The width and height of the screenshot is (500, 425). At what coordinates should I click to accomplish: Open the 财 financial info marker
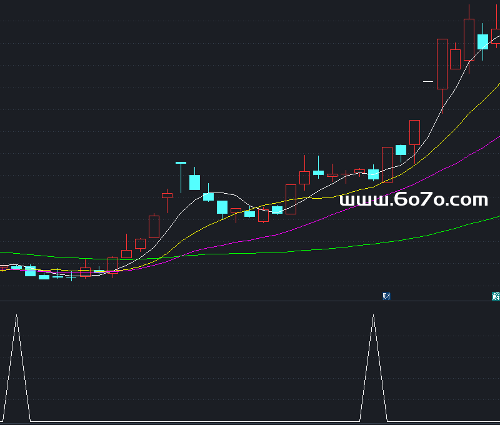point(386,296)
